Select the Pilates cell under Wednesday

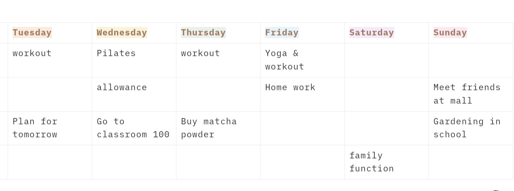click(x=116, y=53)
